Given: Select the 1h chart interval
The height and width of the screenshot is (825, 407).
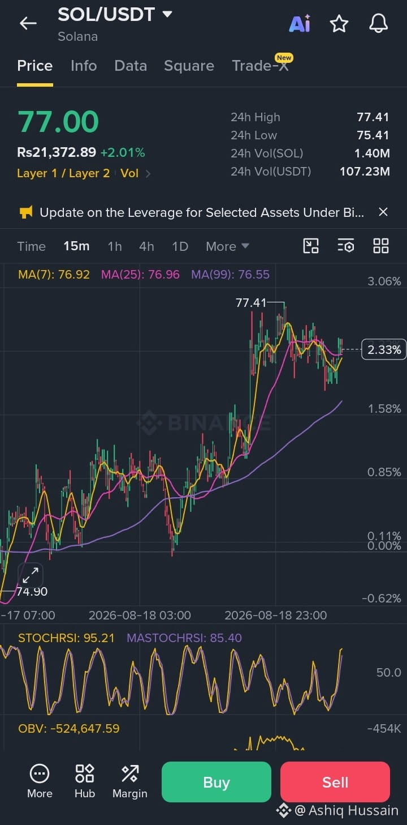Looking at the screenshot, I should (115, 246).
